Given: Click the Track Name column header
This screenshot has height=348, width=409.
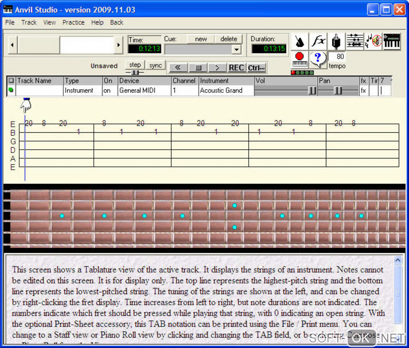Looking at the screenshot, I should coord(39,81).
